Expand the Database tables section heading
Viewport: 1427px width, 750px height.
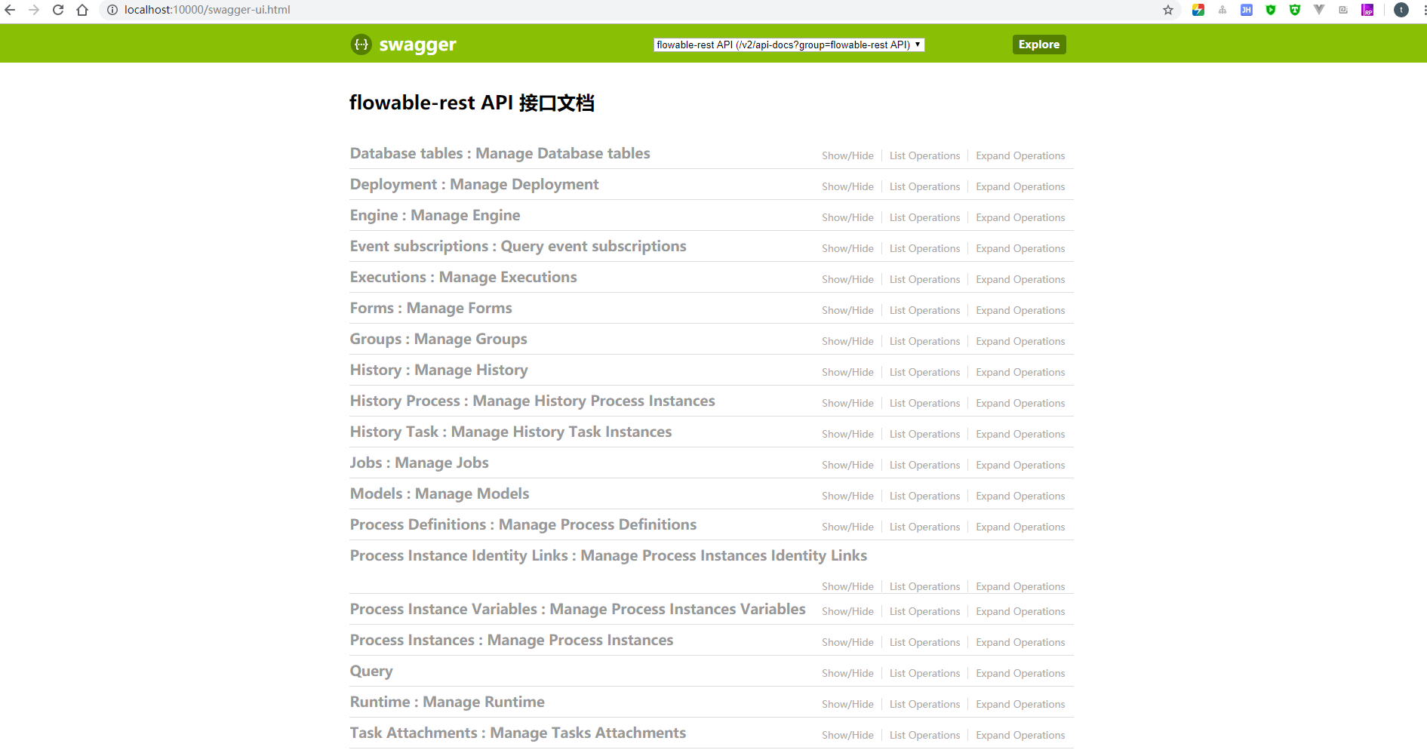pyautogui.click(x=500, y=153)
